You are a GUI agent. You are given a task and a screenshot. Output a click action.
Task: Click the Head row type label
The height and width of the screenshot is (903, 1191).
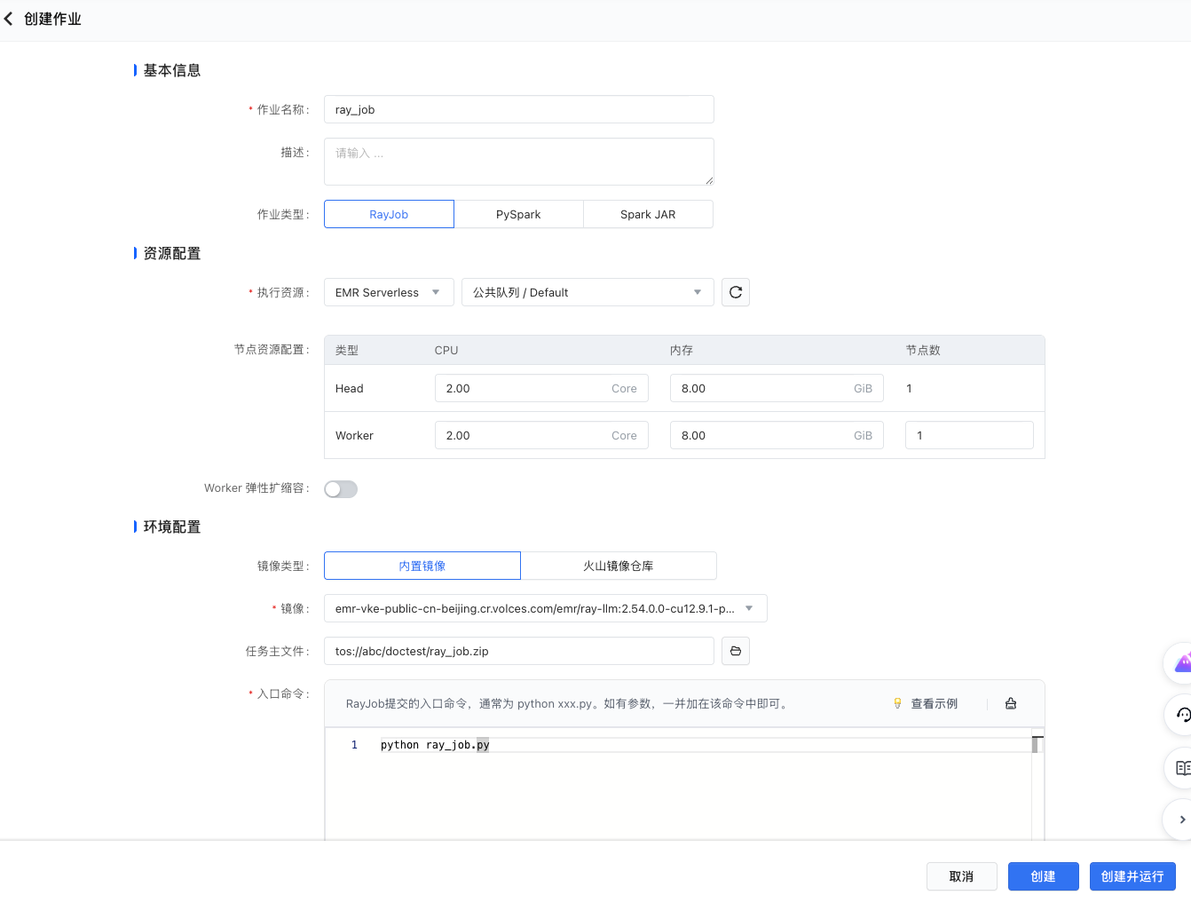[350, 388]
